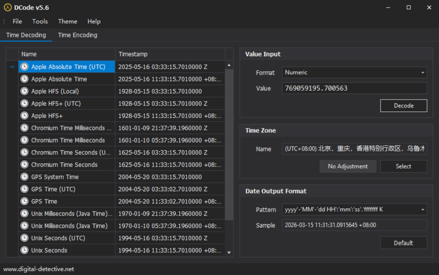Viewport: 439px width, 275px height.
Task: Click the DCode app logo in title bar
Action: tap(7, 8)
